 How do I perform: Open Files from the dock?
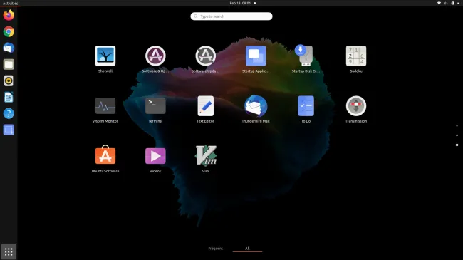pyautogui.click(x=9, y=64)
